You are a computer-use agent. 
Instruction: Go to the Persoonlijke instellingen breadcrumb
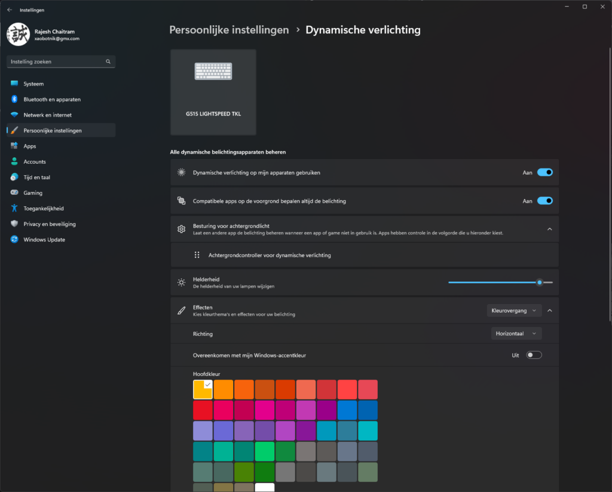tap(229, 30)
